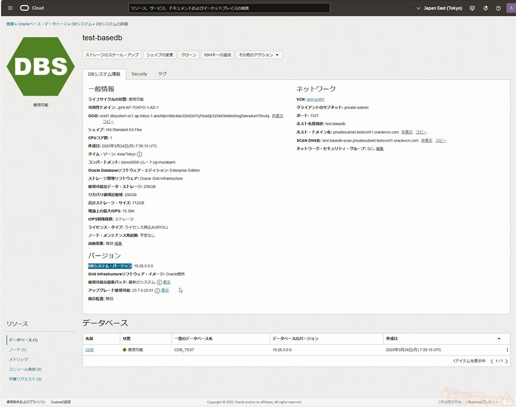Expand the その他のアクション dropdown
This screenshot has height=407, width=516.
[x=259, y=55]
